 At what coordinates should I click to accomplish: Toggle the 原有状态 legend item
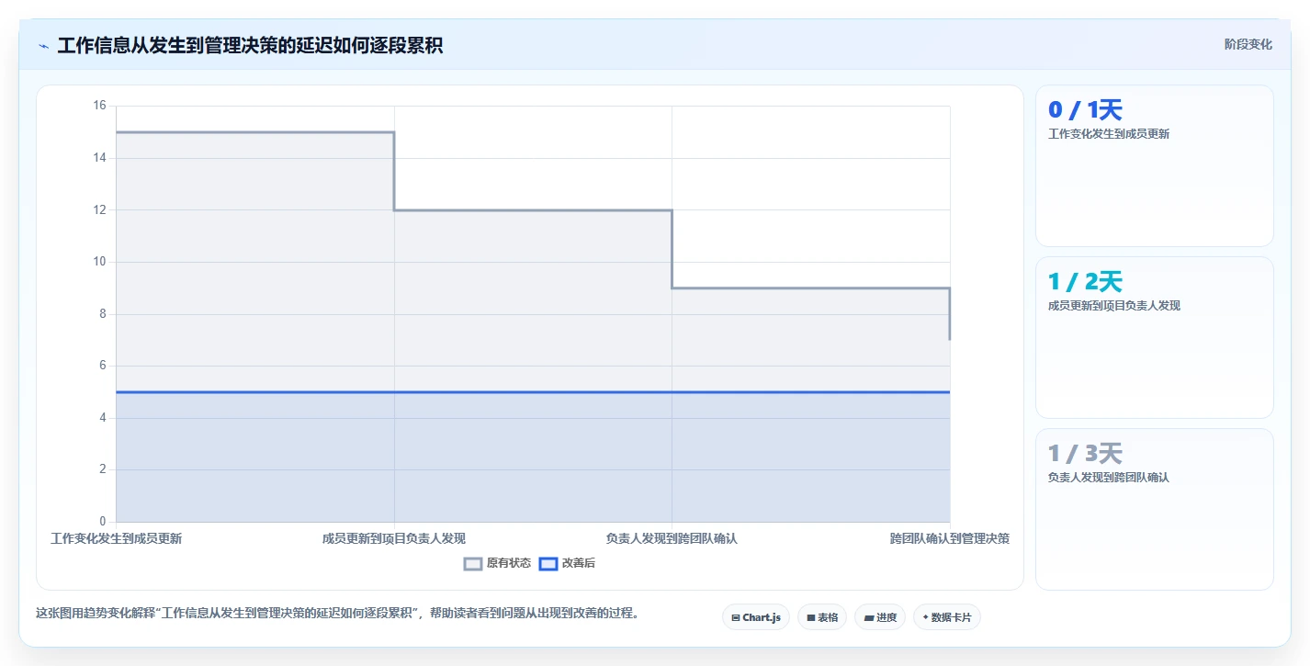click(x=497, y=563)
